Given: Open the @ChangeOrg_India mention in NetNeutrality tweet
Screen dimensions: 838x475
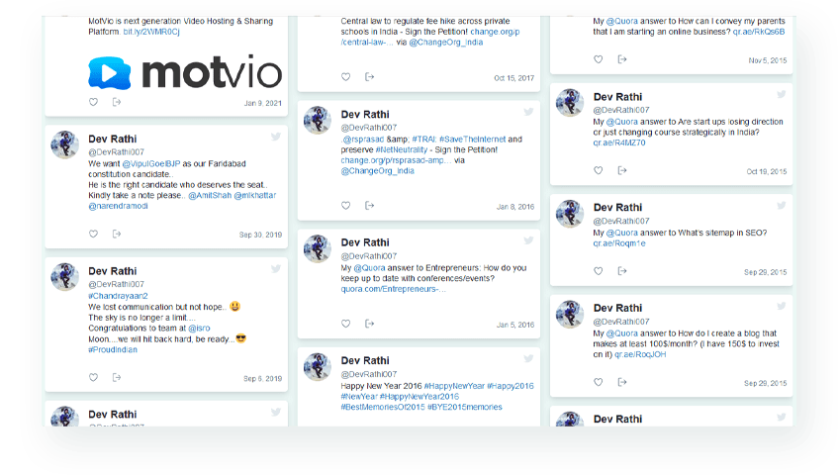Looking at the screenshot, I should (377, 171).
